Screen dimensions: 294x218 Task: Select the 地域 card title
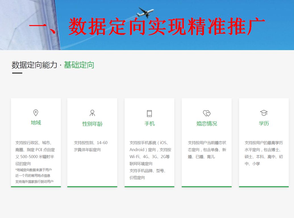coord(36,123)
